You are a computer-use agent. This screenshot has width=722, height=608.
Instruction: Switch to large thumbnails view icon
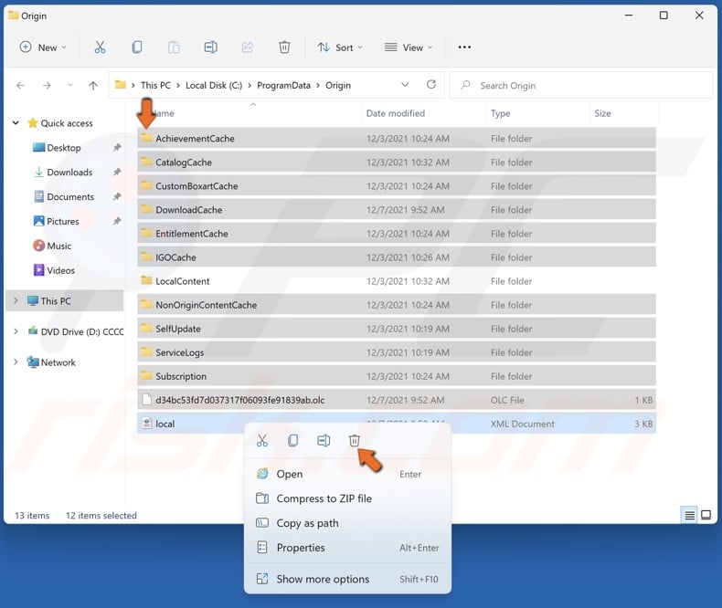pyautogui.click(x=706, y=515)
